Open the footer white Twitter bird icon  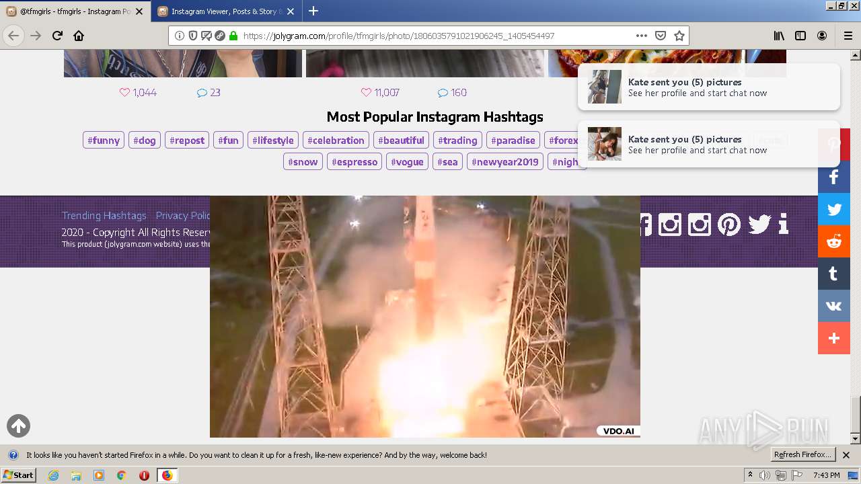[759, 224]
